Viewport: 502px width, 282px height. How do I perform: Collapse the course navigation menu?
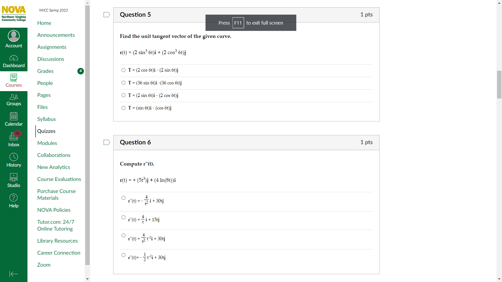click(14, 274)
